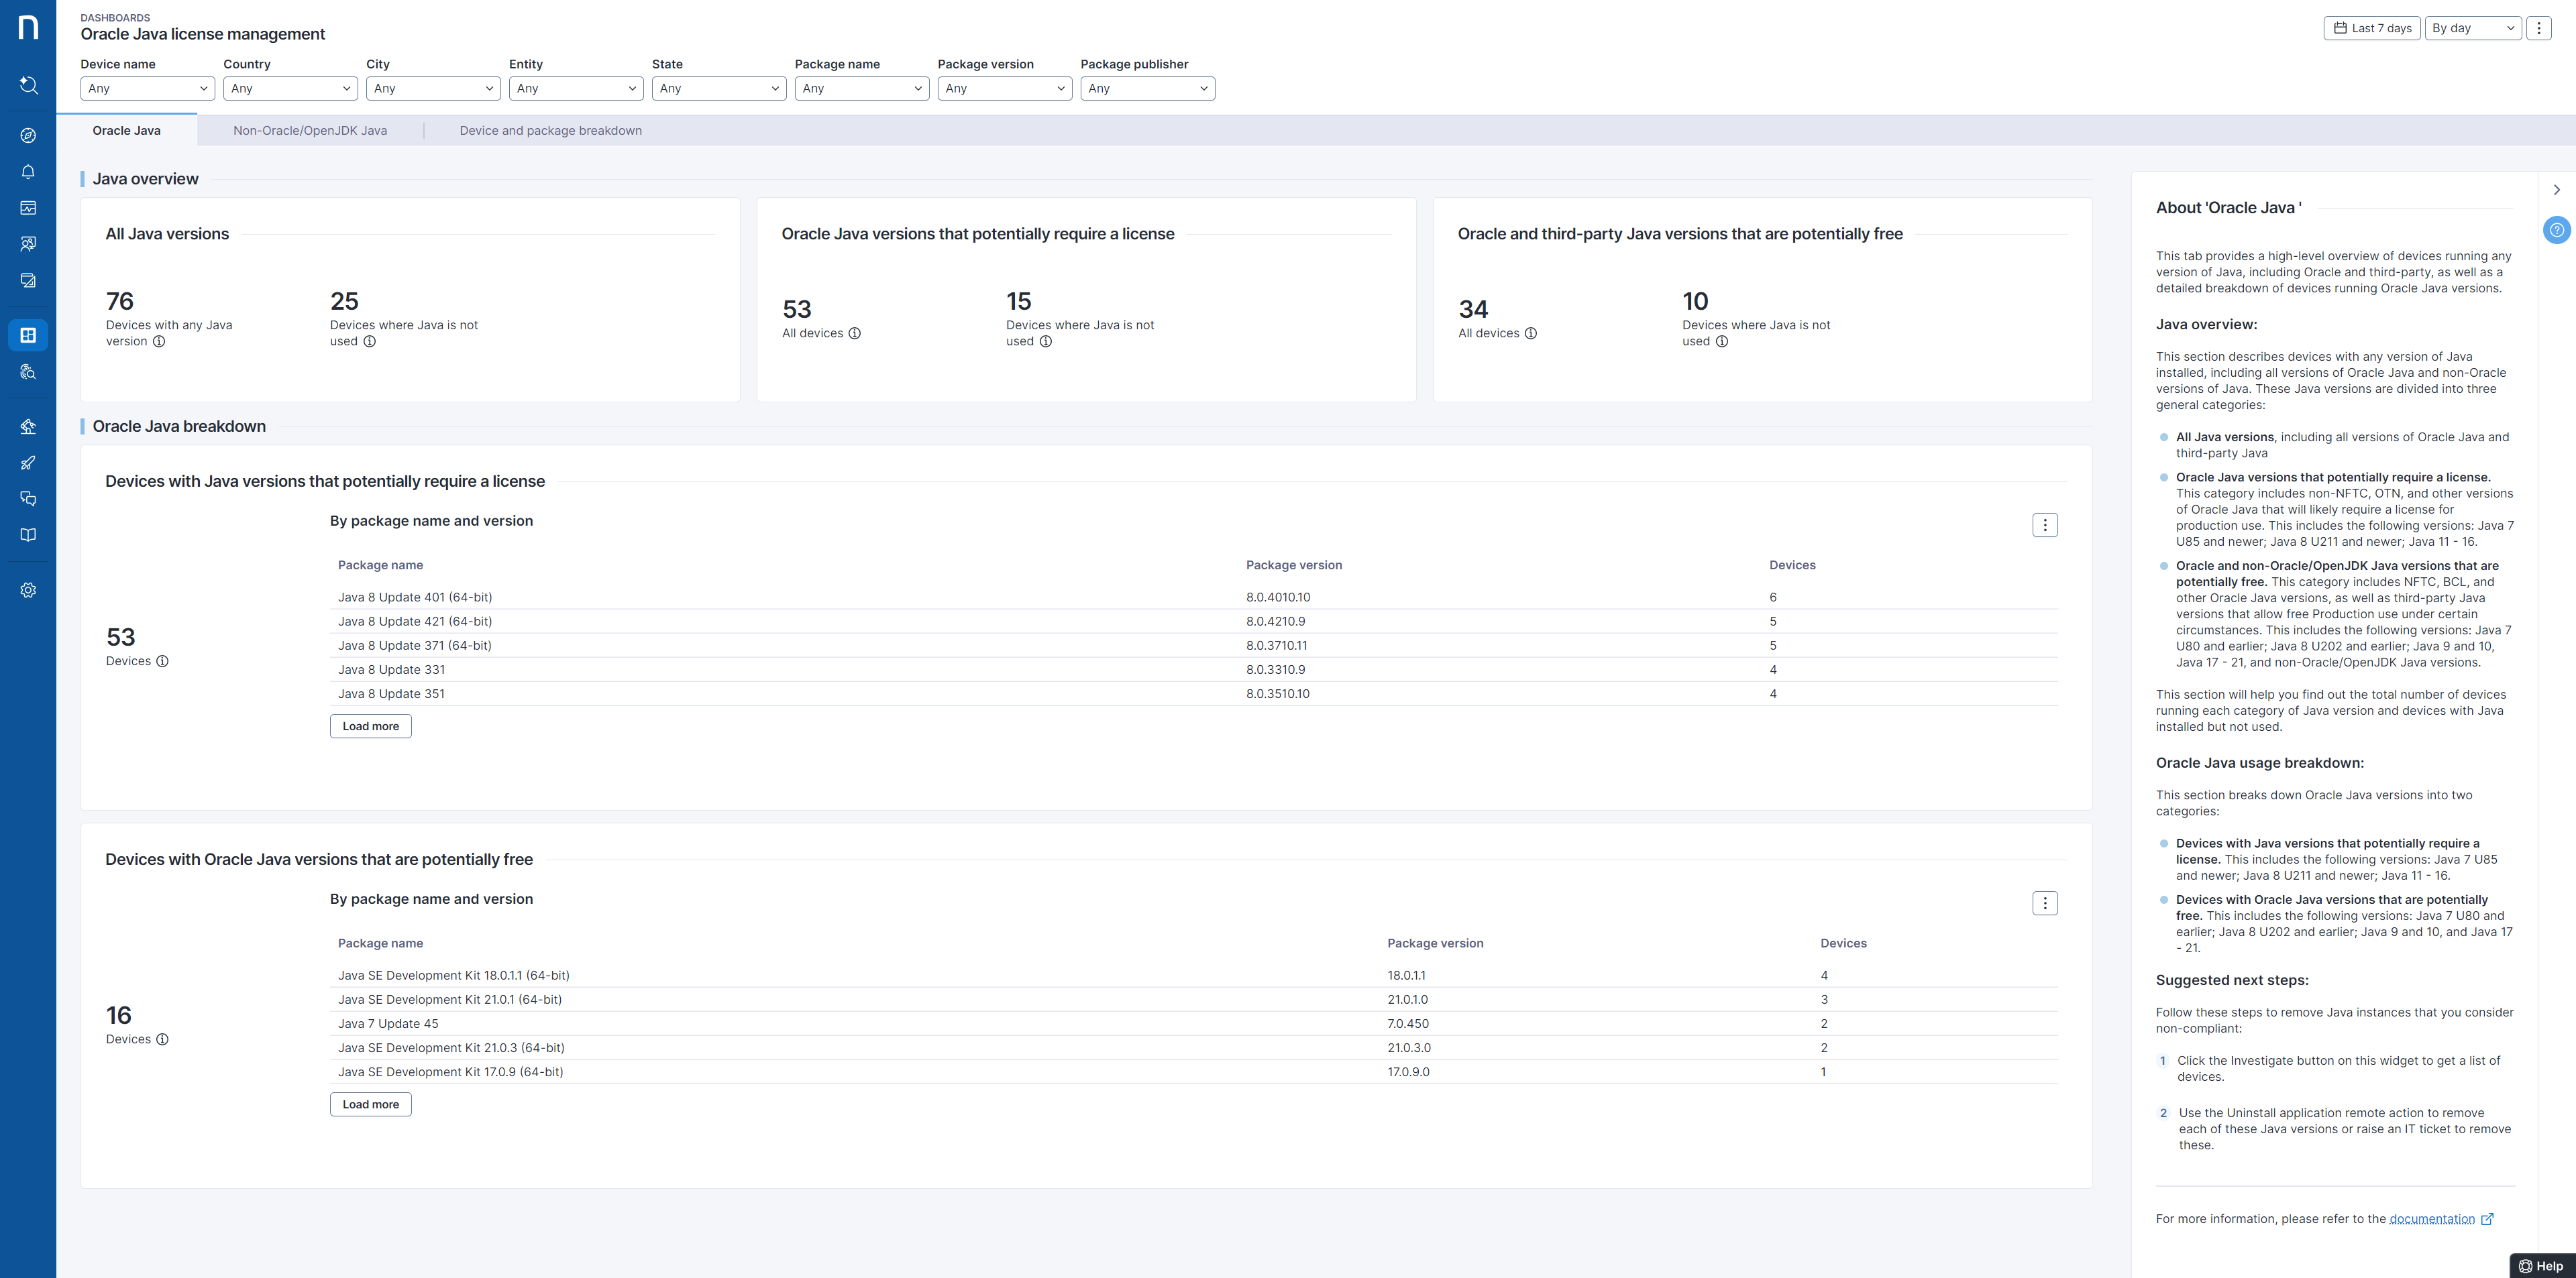Open the By day granularity dropdown

coord(2472,28)
